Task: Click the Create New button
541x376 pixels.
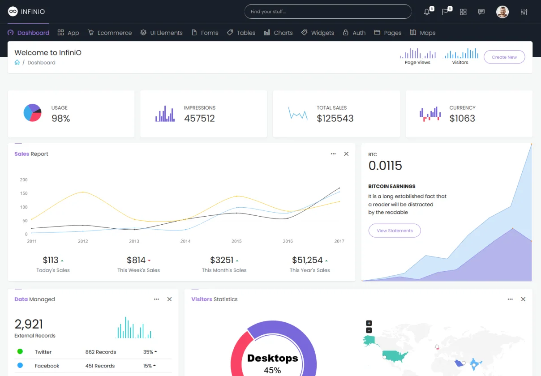Action: [504, 57]
